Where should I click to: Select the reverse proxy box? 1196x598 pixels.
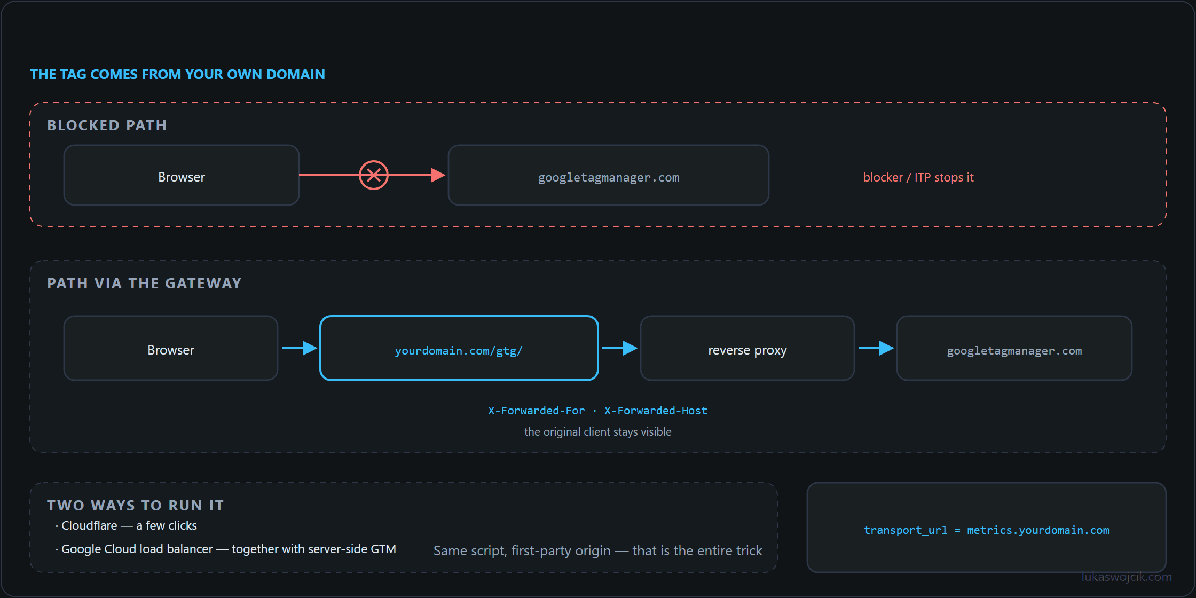pyautogui.click(x=747, y=348)
